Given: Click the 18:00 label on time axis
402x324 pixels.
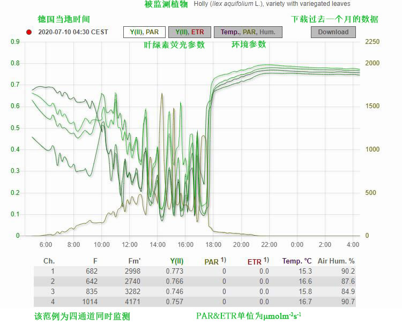Looking at the screenshot, I should click(x=213, y=245).
